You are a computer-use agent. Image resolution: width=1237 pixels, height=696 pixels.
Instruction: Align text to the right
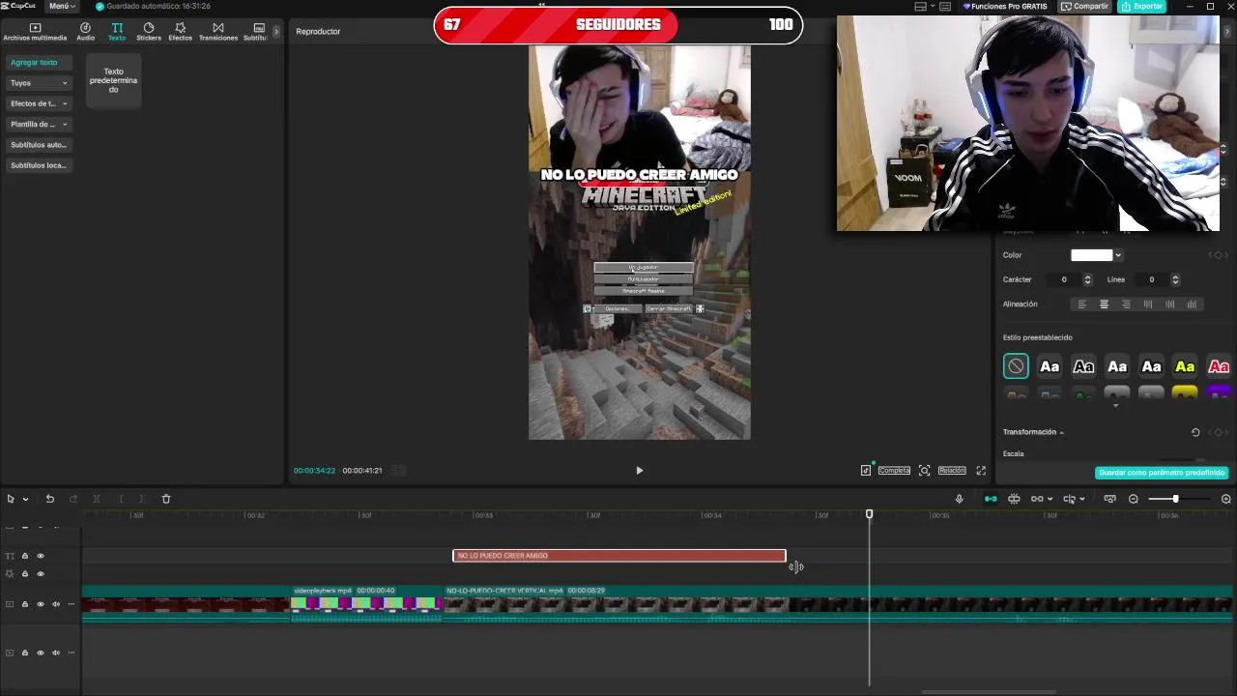coord(1126,304)
